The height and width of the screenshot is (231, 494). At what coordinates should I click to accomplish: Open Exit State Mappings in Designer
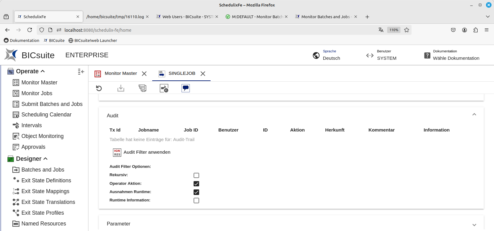click(x=45, y=191)
